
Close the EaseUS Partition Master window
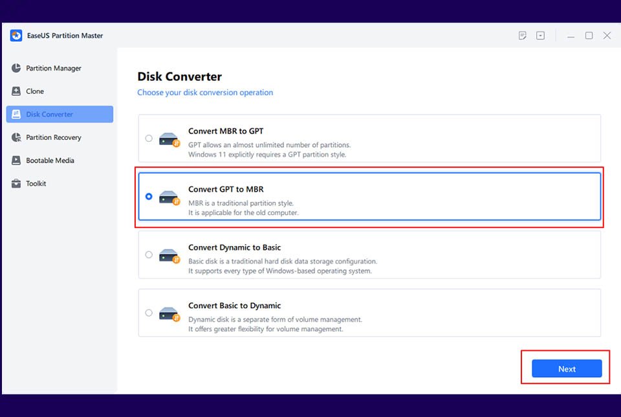pyautogui.click(x=607, y=36)
